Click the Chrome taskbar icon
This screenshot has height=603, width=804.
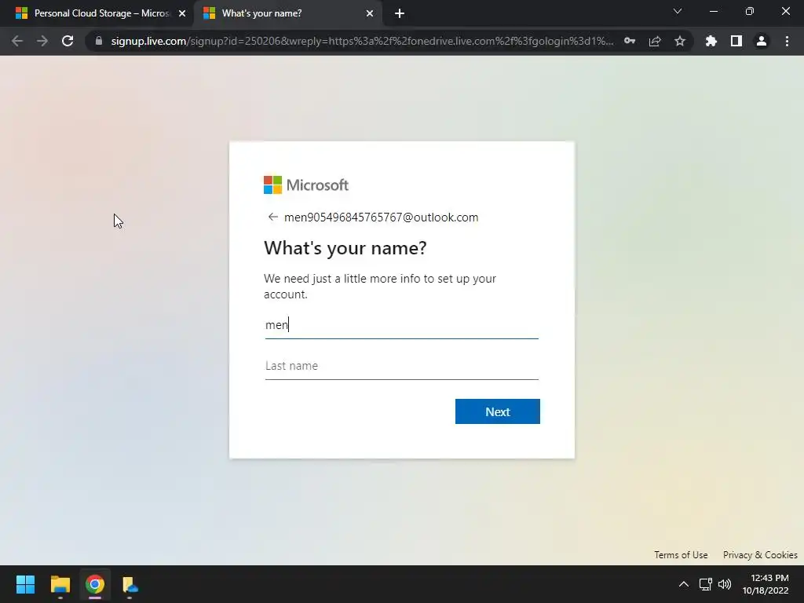click(x=95, y=584)
